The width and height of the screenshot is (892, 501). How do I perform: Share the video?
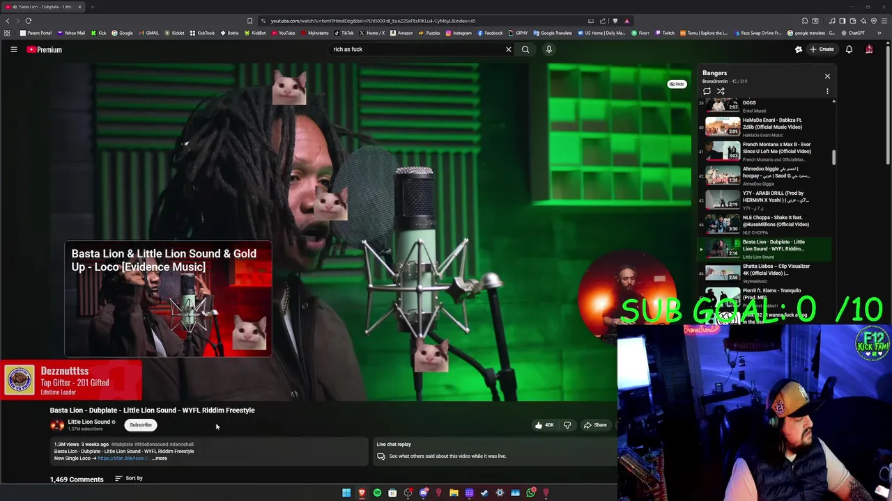[x=595, y=425]
